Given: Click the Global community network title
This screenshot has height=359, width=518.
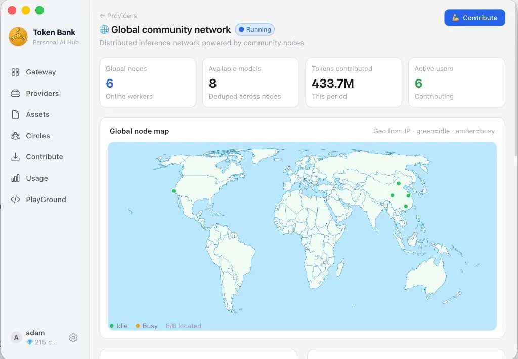Looking at the screenshot, I should click(x=171, y=30).
